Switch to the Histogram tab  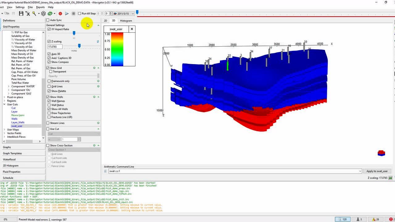click(x=126, y=21)
